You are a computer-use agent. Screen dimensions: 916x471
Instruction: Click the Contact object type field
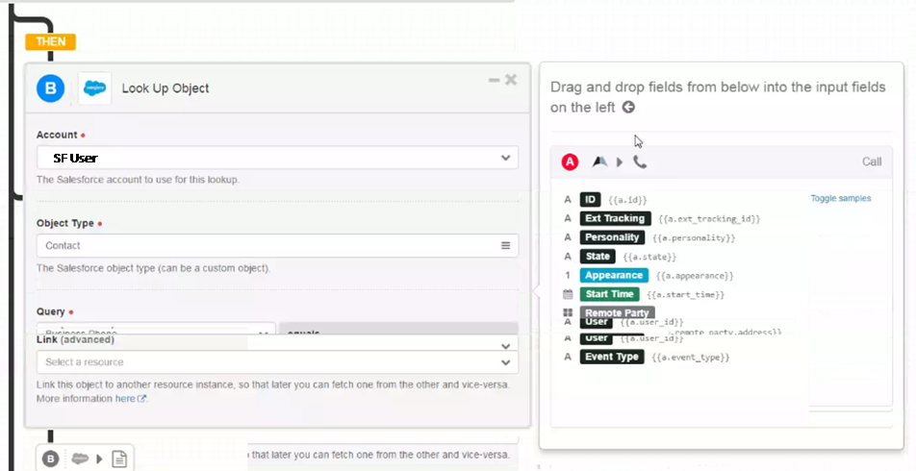point(277,246)
